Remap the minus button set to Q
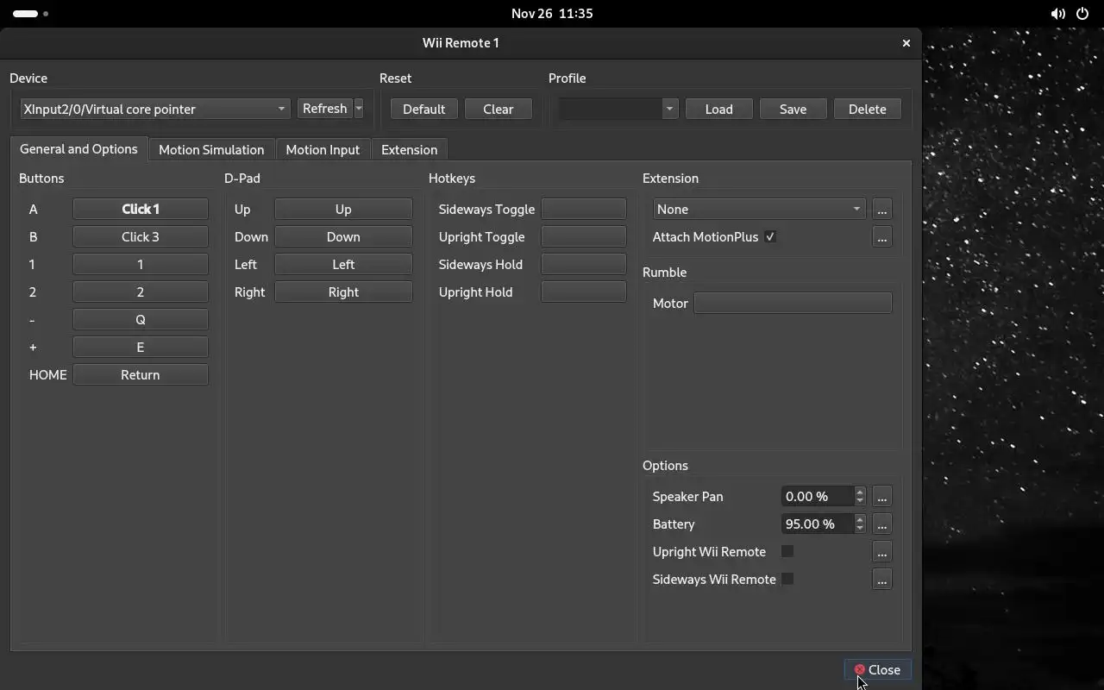Screen dimensions: 1104x690 tap(141, 319)
